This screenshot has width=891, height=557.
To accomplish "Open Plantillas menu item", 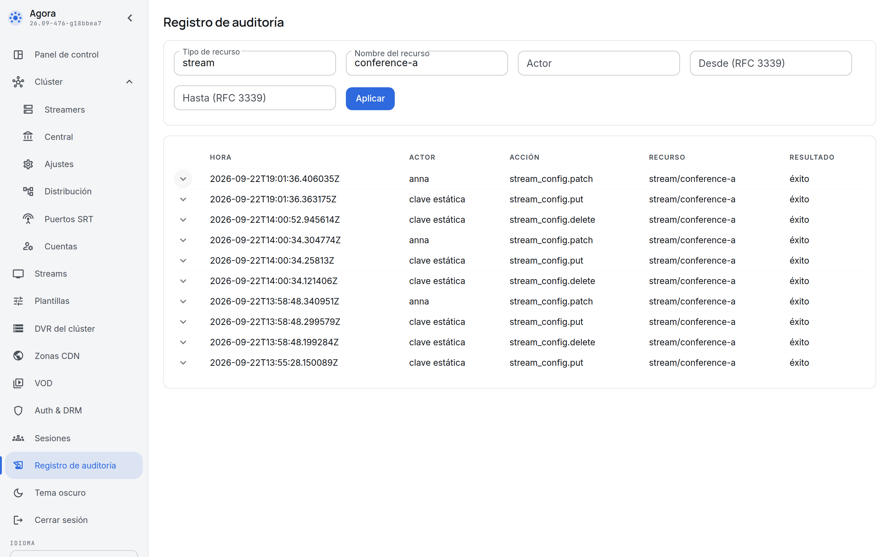I will [x=74, y=301].
